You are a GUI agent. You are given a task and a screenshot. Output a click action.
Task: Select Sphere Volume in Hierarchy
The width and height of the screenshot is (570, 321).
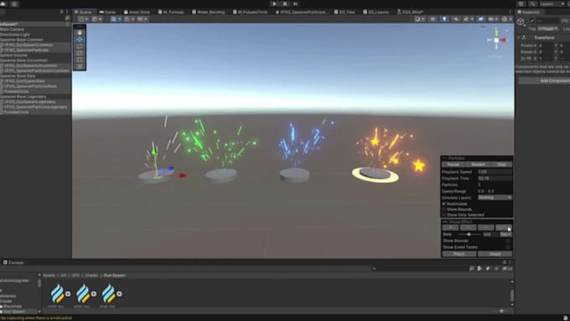coord(13,55)
